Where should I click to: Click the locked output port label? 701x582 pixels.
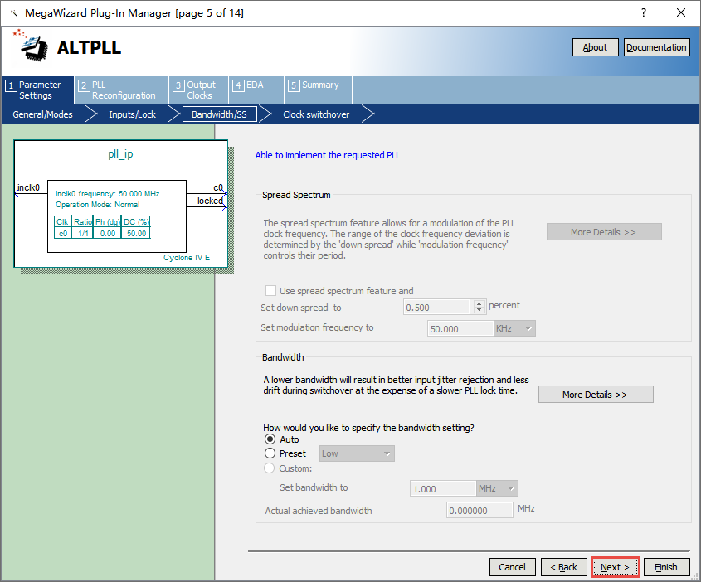click(210, 201)
